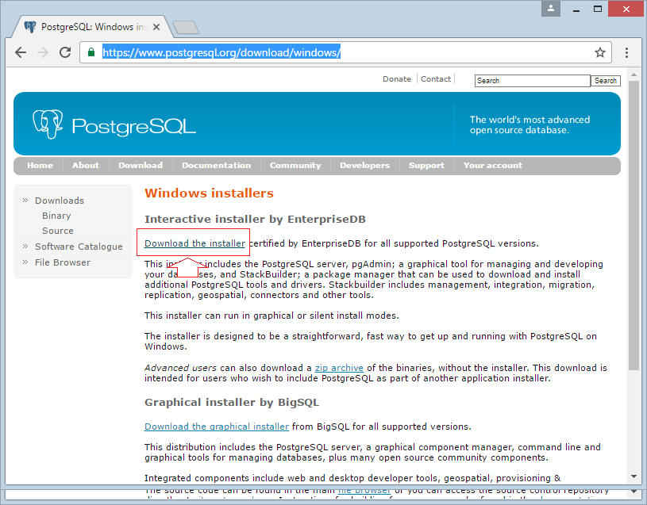
Task: Maximize the Chrome window
Action: pos(598,9)
